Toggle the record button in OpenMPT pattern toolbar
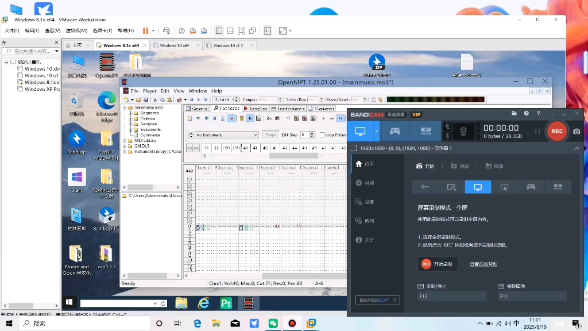 coord(231,118)
